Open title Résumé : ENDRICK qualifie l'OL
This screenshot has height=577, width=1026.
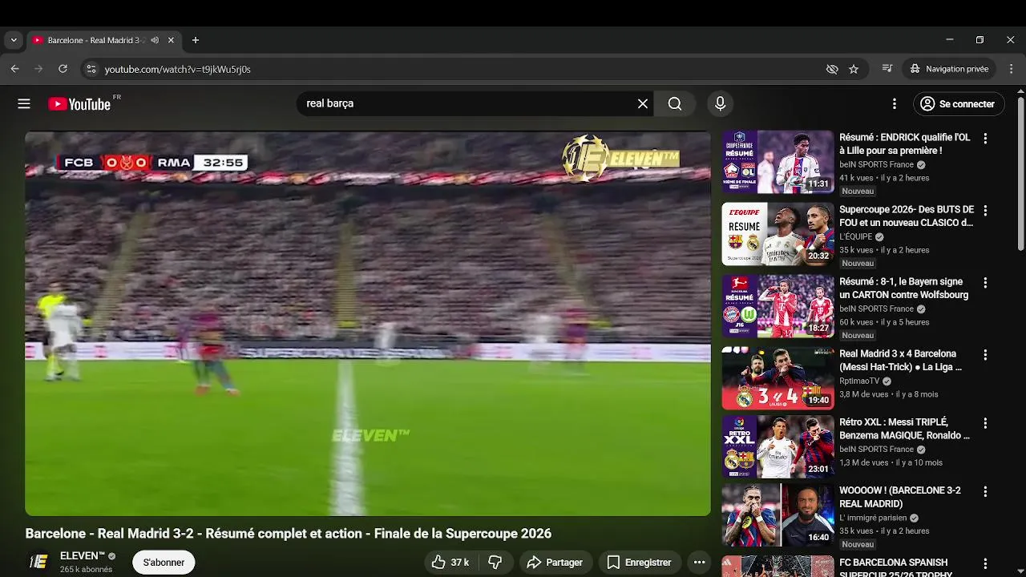click(x=904, y=144)
